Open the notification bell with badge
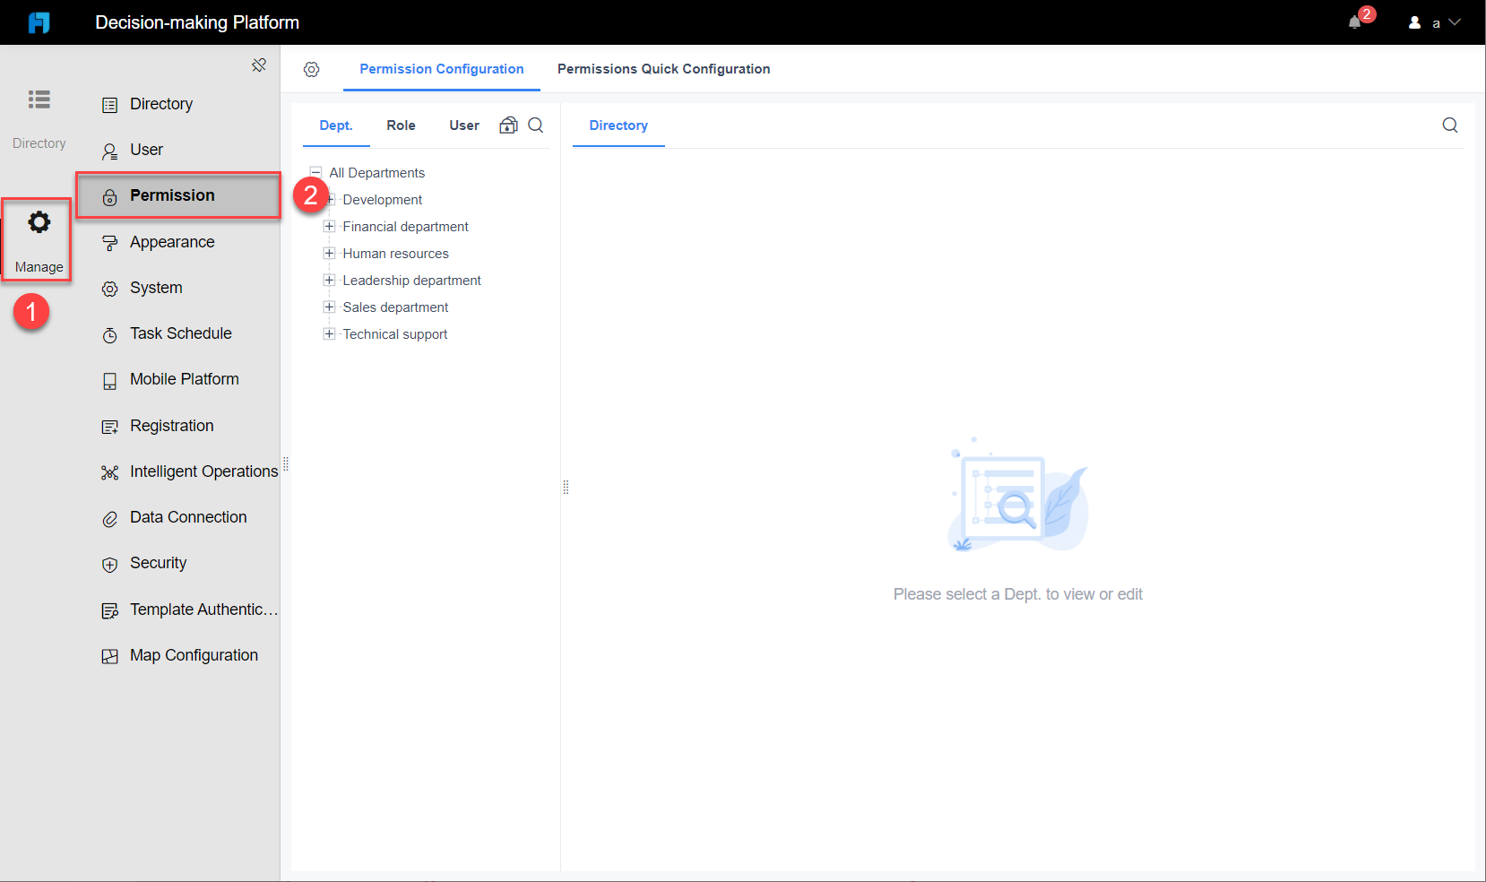 pyautogui.click(x=1355, y=22)
